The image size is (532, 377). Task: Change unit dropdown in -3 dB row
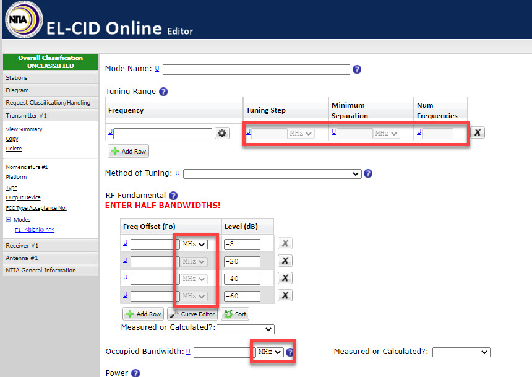pos(194,244)
